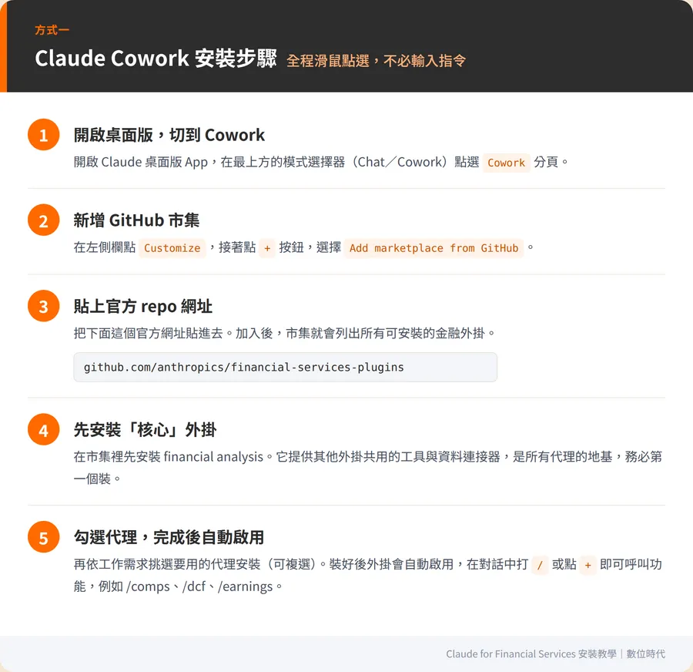Screen dimensions: 693x672
Task: Click the words "financial analysis" in step four
Action: 213,456
